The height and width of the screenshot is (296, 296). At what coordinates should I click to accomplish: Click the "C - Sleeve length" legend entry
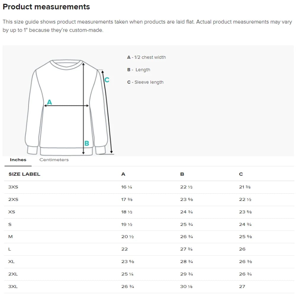(145, 82)
